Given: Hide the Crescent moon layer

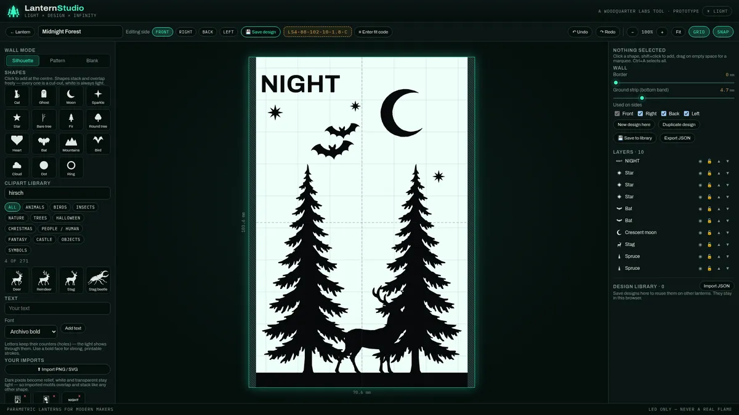Looking at the screenshot, I should tap(700, 232).
